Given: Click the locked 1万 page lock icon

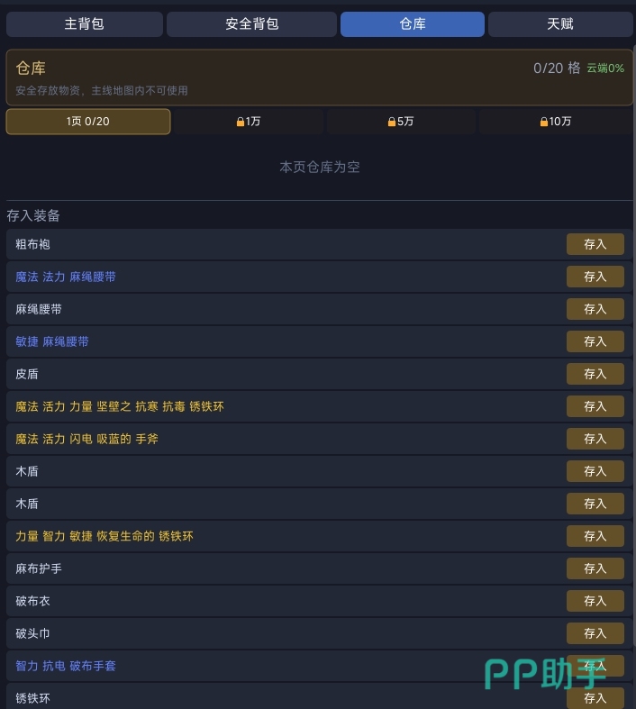Looking at the screenshot, I should point(241,122).
